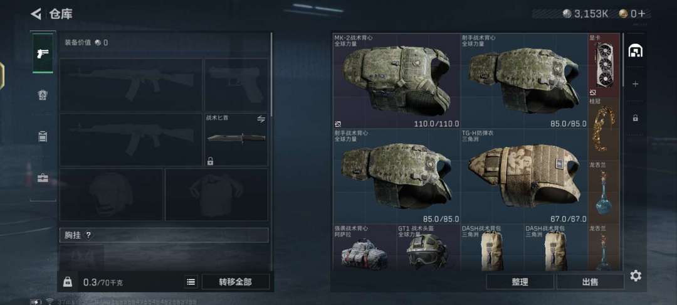Toggle the lock on the tactical knife slot

(210, 161)
